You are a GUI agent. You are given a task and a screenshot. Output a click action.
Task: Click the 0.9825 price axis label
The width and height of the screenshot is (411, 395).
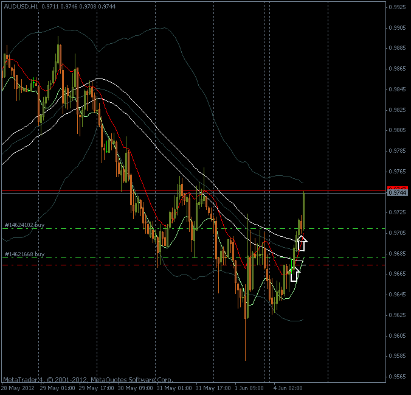coord(398,110)
